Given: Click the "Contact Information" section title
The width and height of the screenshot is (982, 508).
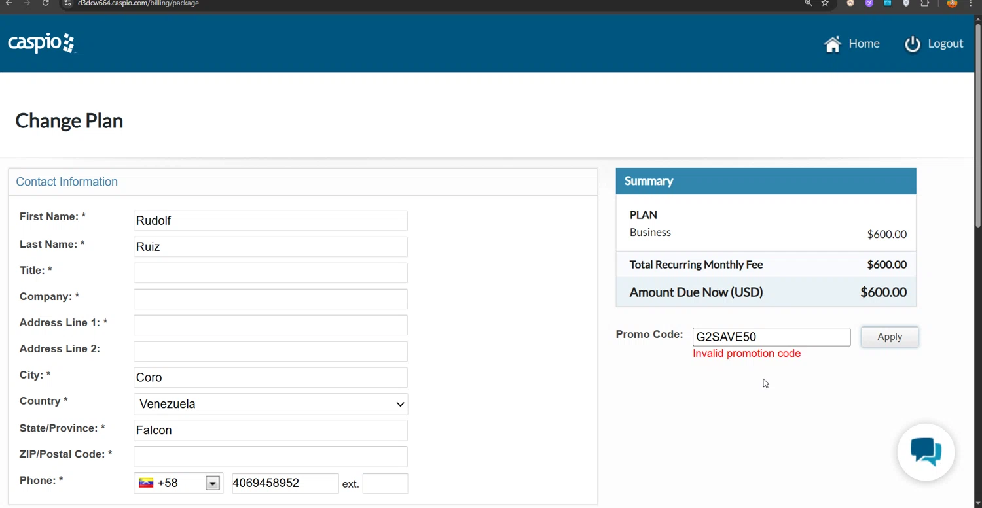Looking at the screenshot, I should coord(67,182).
